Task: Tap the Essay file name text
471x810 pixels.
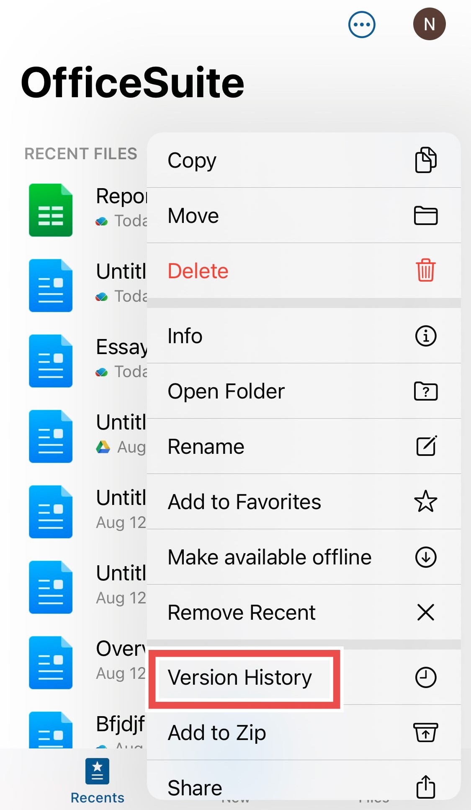Action: coord(121,347)
